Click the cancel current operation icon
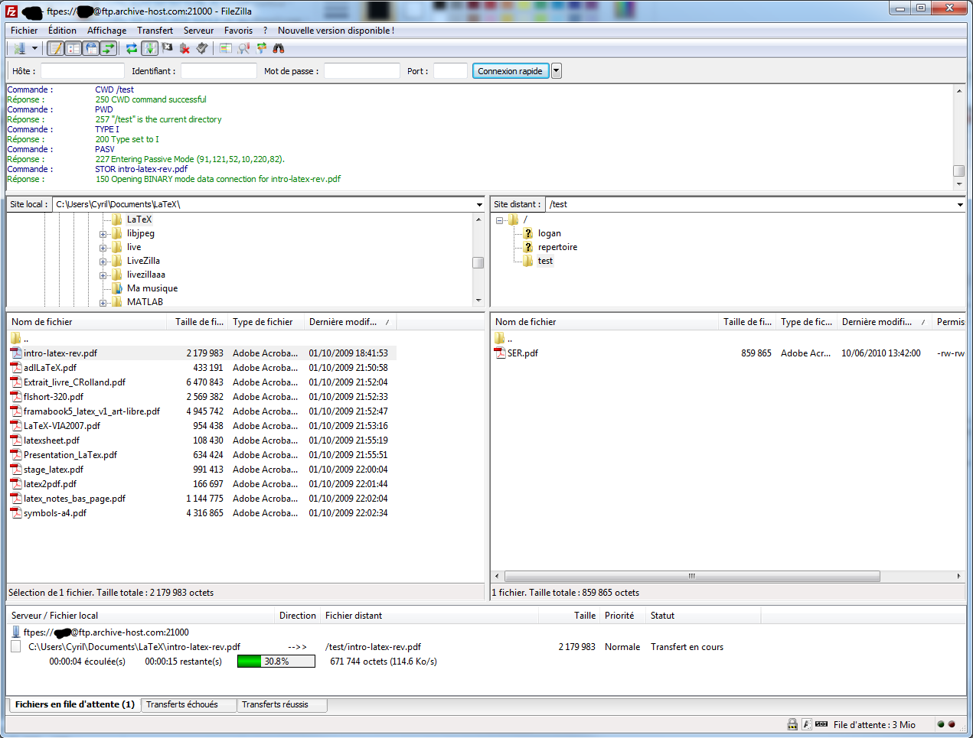973x738 pixels. click(x=168, y=48)
